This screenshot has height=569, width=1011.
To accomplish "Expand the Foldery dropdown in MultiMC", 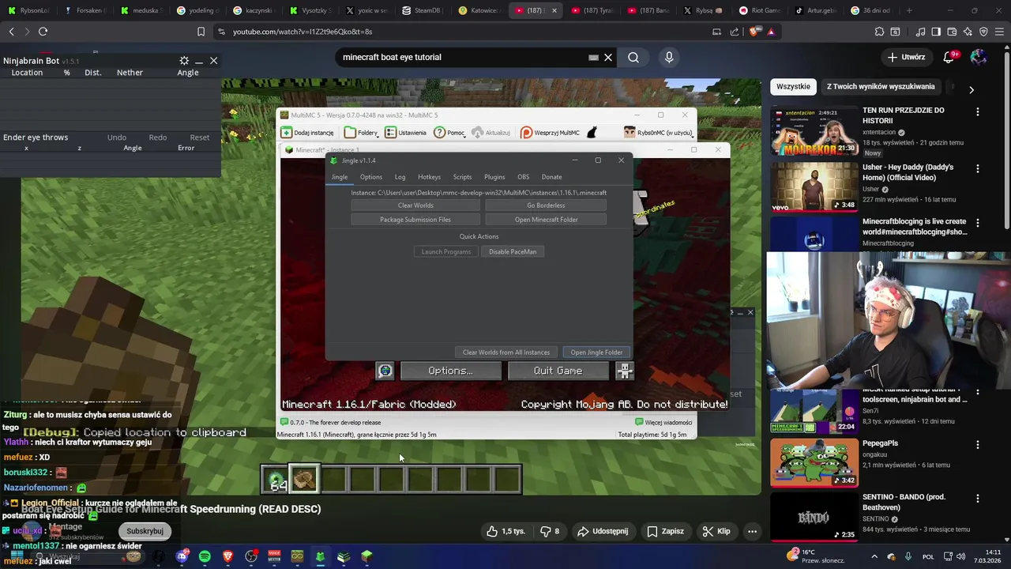I will click(x=362, y=132).
